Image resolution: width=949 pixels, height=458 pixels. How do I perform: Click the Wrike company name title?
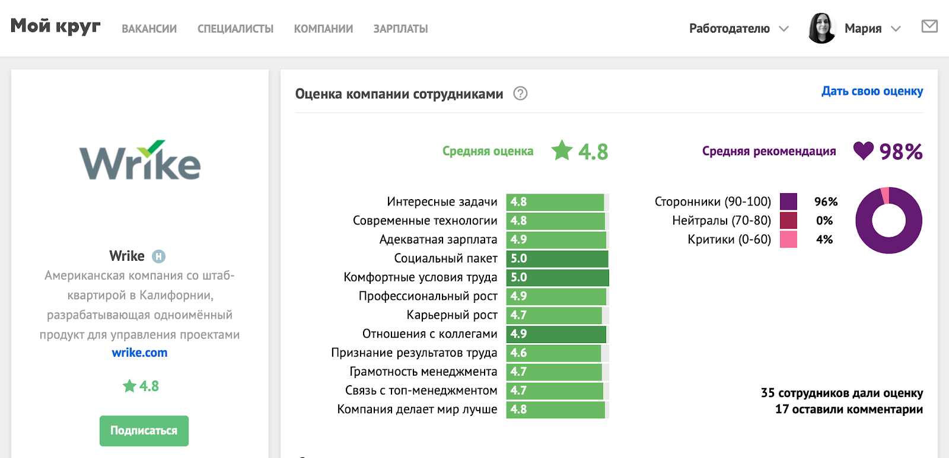click(127, 256)
